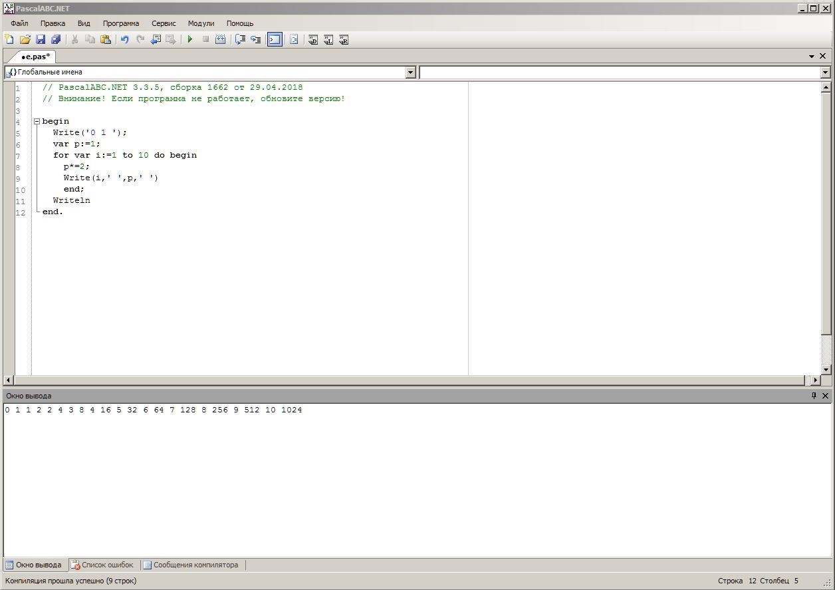The width and height of the screenshot is (835, 590).
Task: Click the horizontal scroll left arrow
Action: [9, 380]
